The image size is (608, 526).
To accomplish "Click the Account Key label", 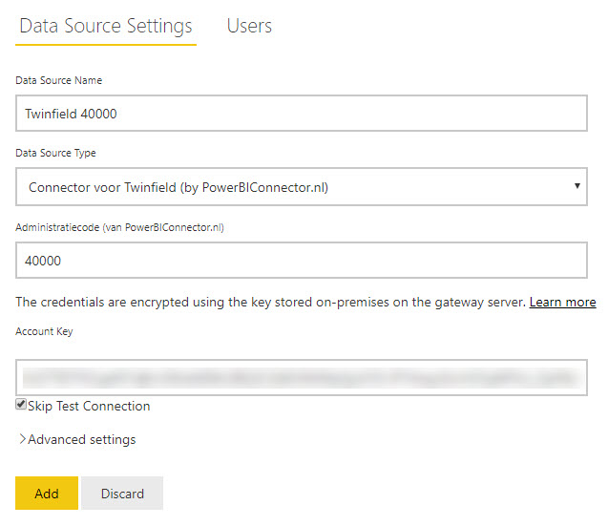I will [44, 331].
